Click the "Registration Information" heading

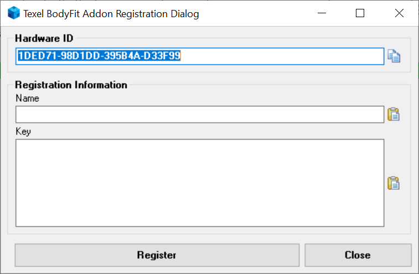[71, 85]
